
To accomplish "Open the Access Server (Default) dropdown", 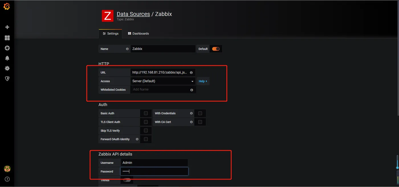I will (163, 81).
